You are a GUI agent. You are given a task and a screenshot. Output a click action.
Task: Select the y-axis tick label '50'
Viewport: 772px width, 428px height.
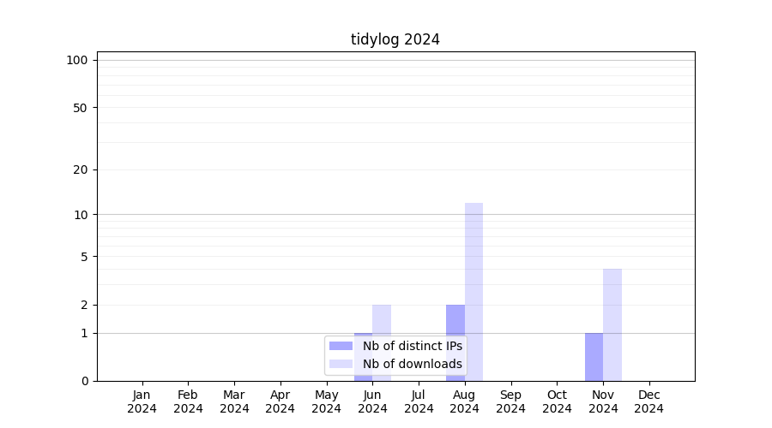point(81,108)
